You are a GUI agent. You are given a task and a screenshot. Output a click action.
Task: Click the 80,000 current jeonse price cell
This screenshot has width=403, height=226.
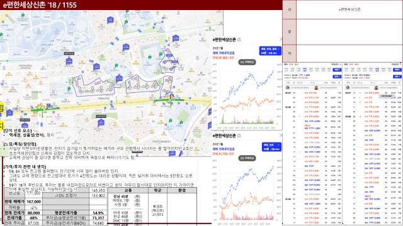(x=33, y=213)
